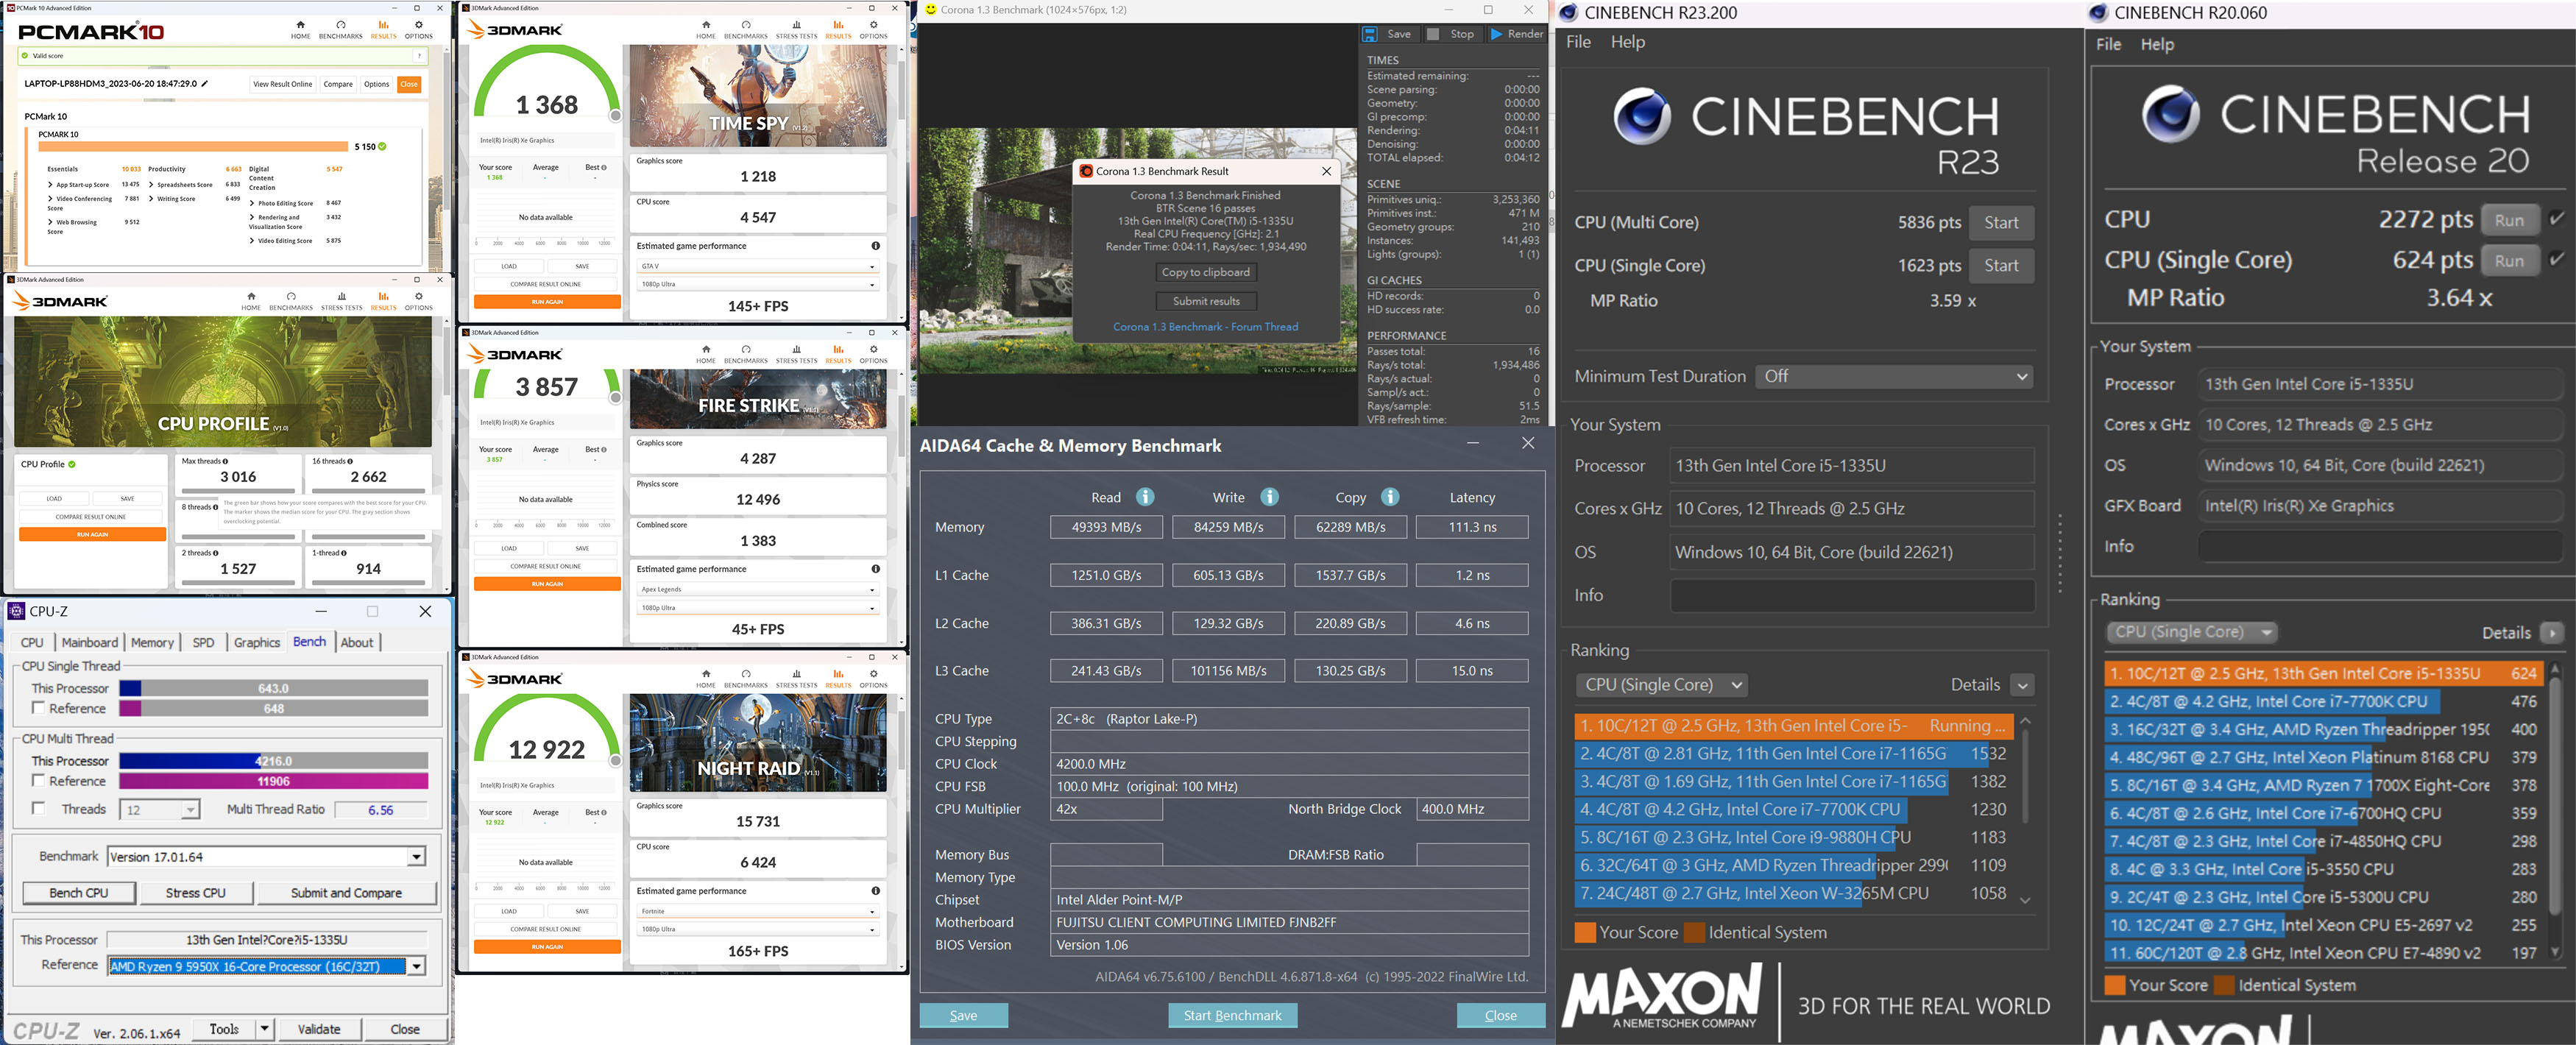Viewport: 2576px width, 1045px height.
Task: Click Start for CPU (Multi Core) in R23
Action: tap(2001, 223)
